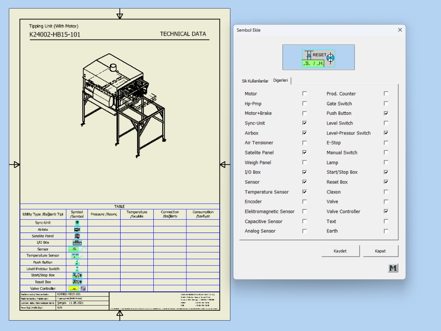The width and height of the screenshot is (441, 331).
Task: Enable the Motor checkbox
Action: [x=304, y=94]
